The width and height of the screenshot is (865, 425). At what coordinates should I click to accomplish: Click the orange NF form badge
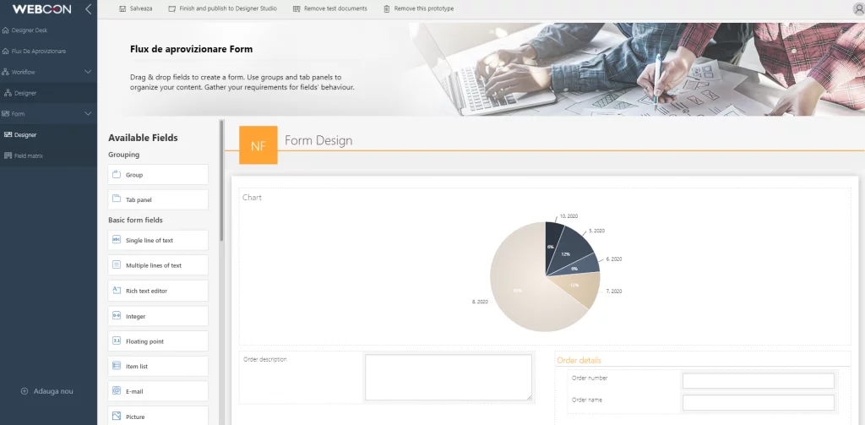click(258, 145)
